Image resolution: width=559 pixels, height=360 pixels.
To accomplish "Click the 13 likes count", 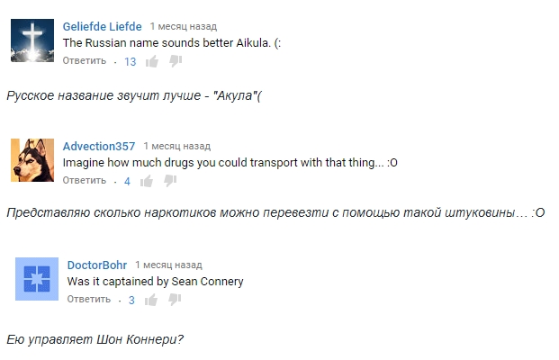I will pyautogui.click(x=131, y=62).
